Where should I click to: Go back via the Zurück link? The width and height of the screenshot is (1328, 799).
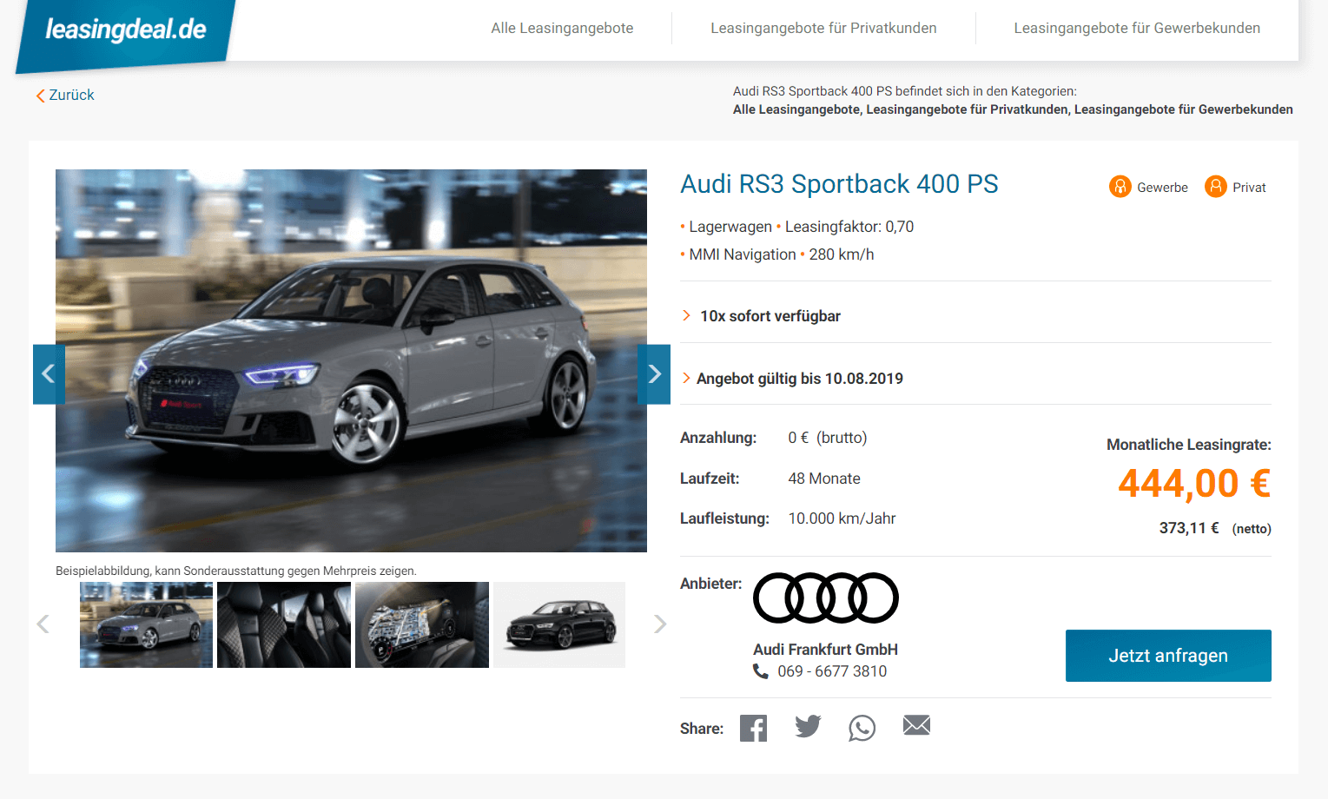pyautogui.click(x=65, y=95)
